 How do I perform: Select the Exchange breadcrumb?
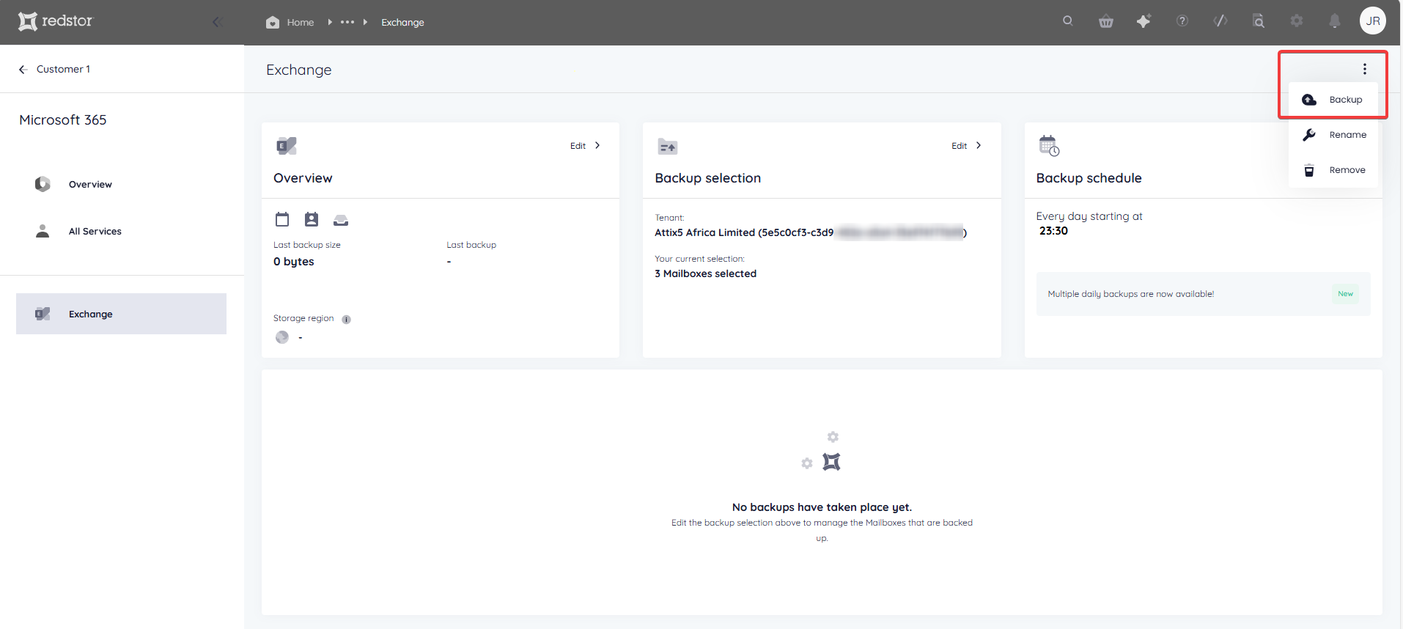[402, 22]
